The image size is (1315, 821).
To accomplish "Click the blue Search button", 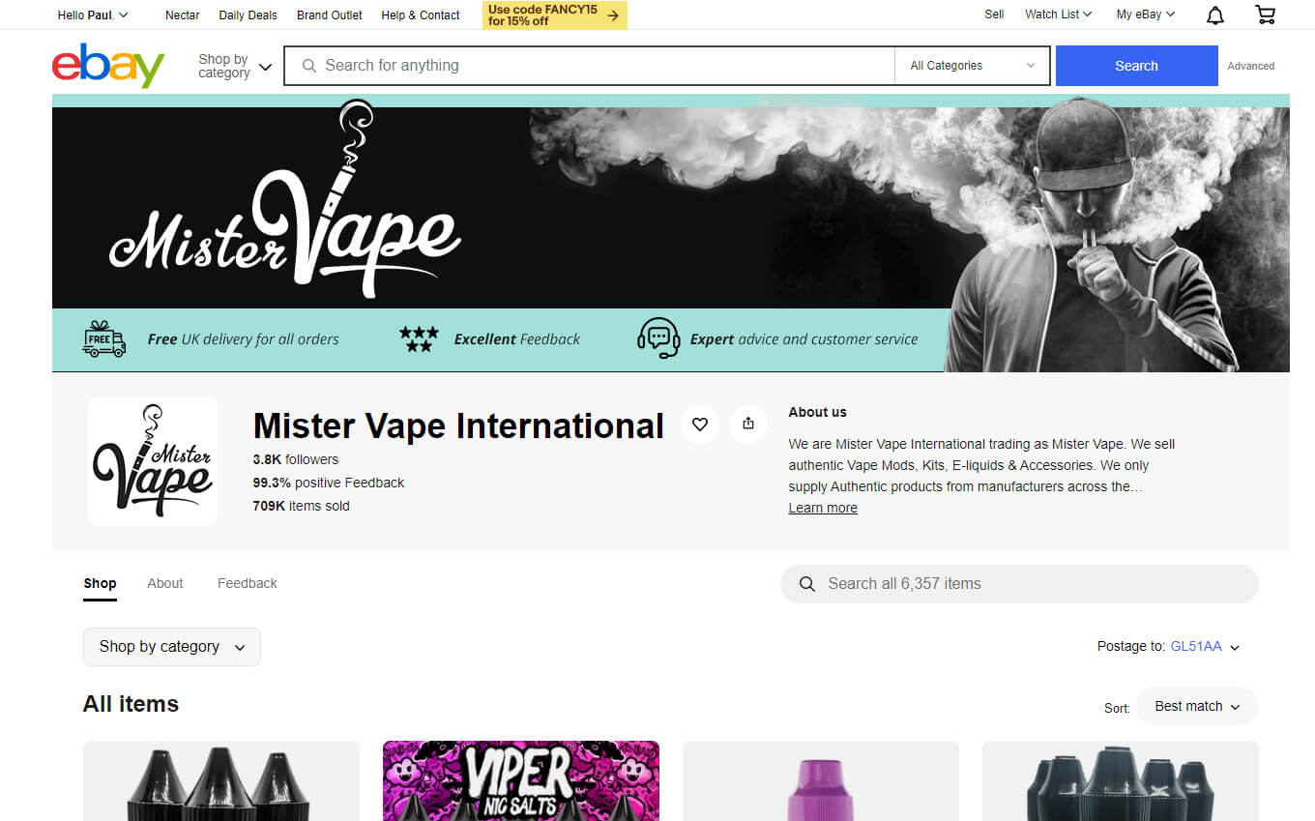I will [x=1136, y=66].
